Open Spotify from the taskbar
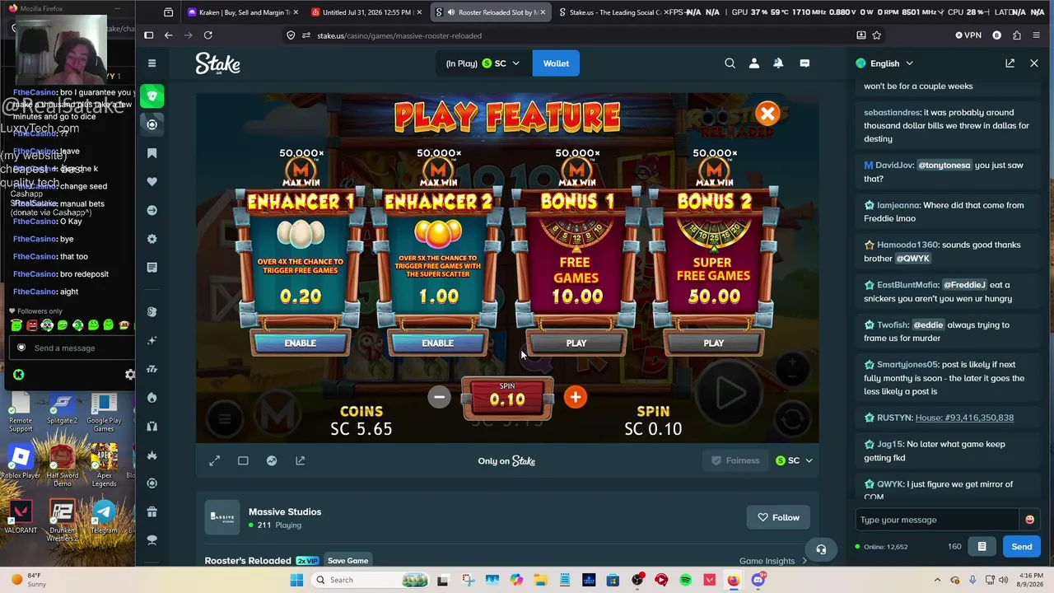The image size is (1054, 593). [685, 580]
